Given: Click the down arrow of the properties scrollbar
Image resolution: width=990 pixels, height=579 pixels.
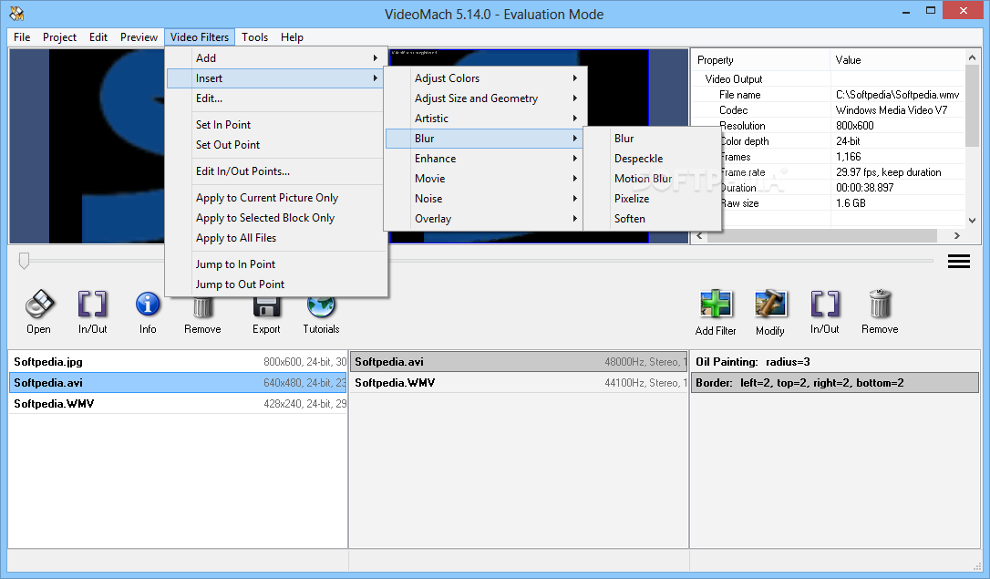Looking at the screenshot, I should (x=973, y=221).
